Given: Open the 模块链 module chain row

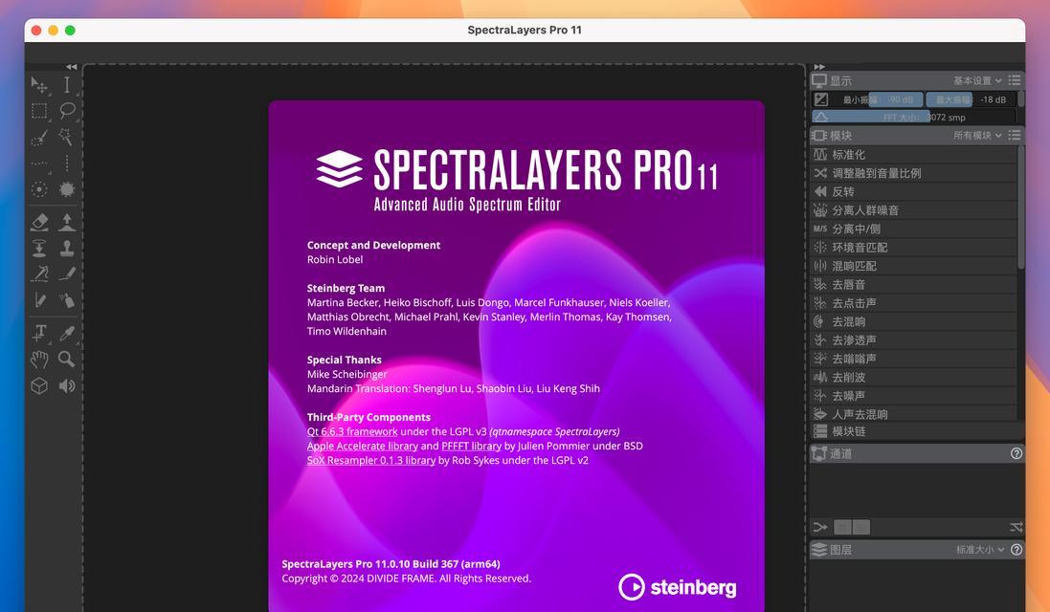Looking at the screenshot, I should 916,431.
